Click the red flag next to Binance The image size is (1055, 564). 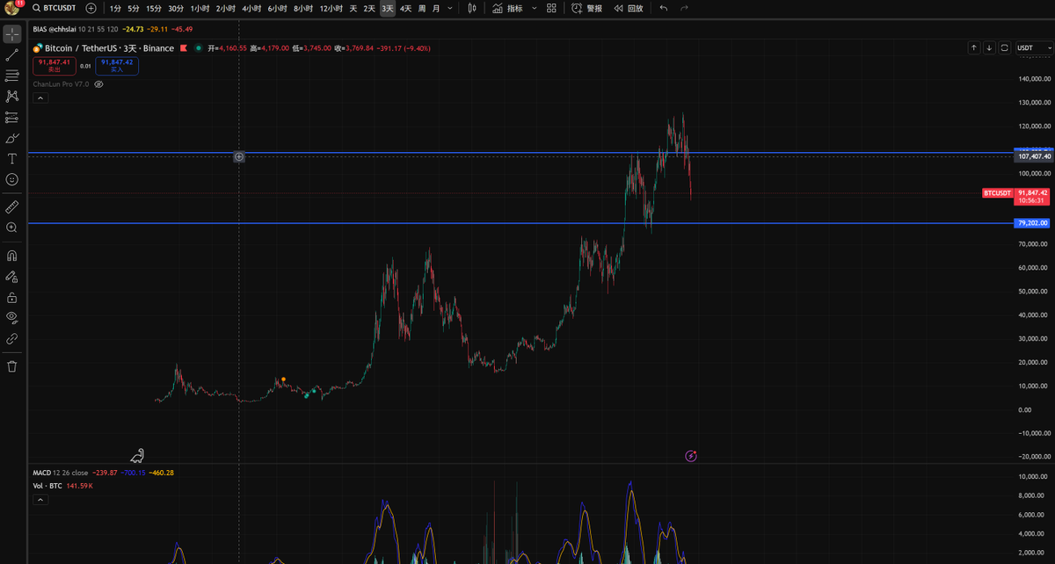[x=183, y=48]
